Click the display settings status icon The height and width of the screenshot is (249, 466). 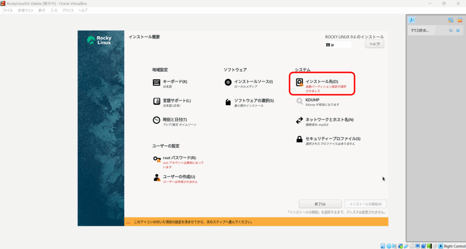(418, 246)
